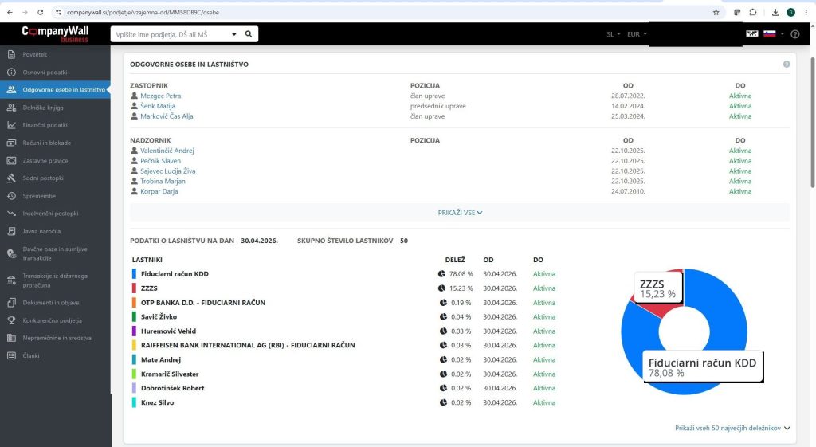Click the Javna naročila icon
Screen dimensions: 816x447
point(11,232)
